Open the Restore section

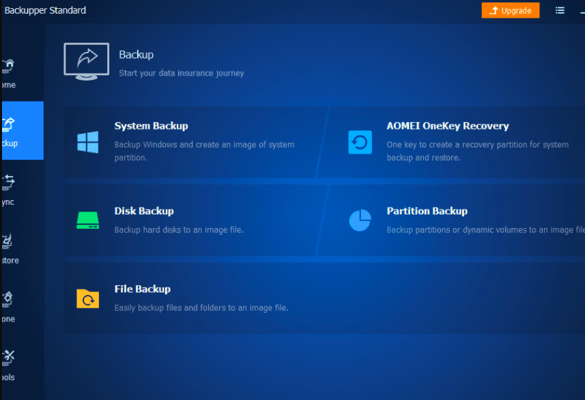[x=23, y=247]
